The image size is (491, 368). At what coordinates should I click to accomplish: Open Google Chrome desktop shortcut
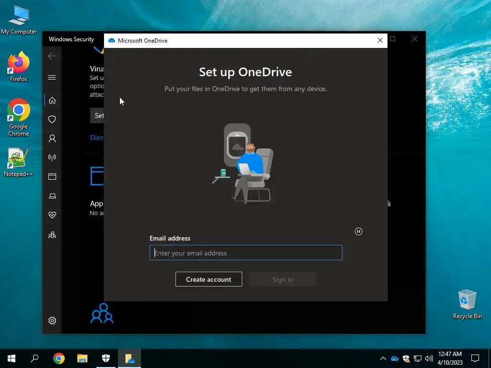[19, 118]
